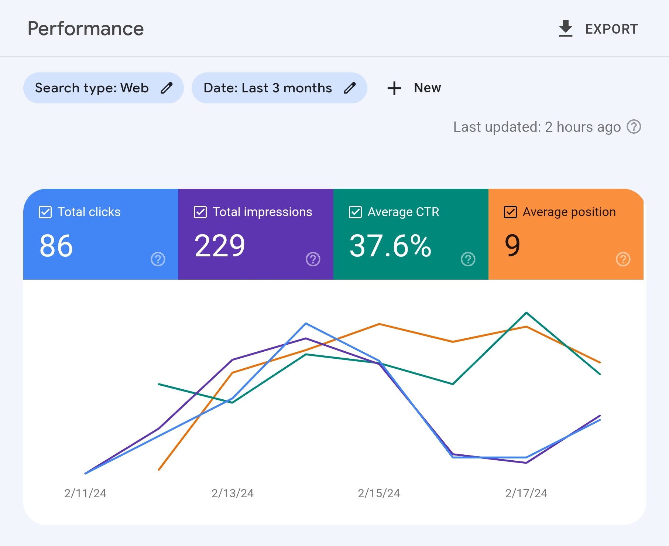669x546 pixels.
Task: Select the Total impressions value 229
Action: click(x=220, y=246)
